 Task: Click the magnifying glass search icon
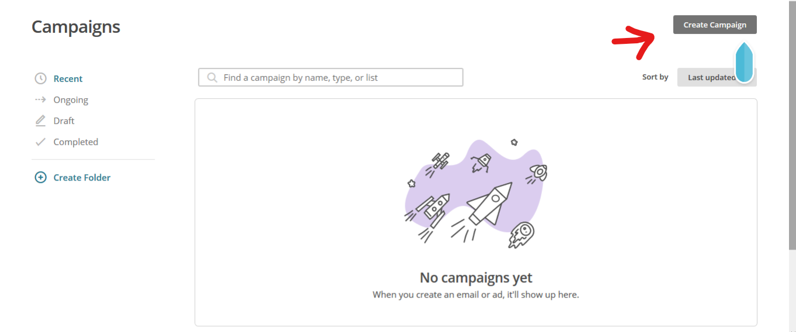tap(212, 77)
